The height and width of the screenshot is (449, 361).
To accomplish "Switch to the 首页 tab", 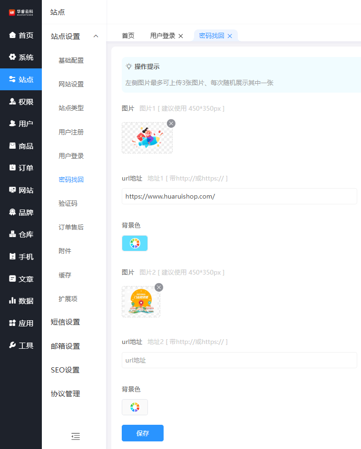I will point(128,36).
